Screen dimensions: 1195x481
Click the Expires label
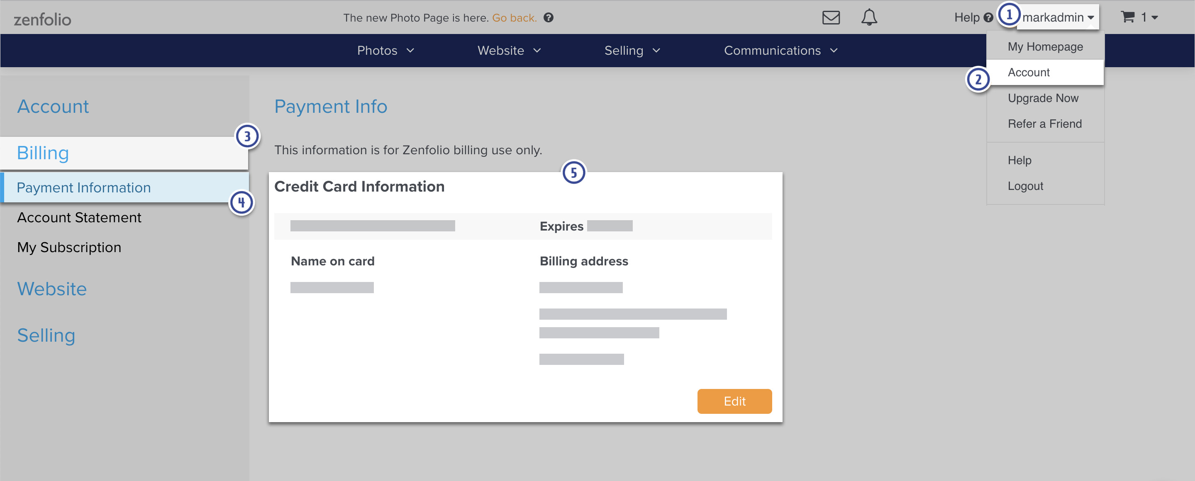point(561,226)
